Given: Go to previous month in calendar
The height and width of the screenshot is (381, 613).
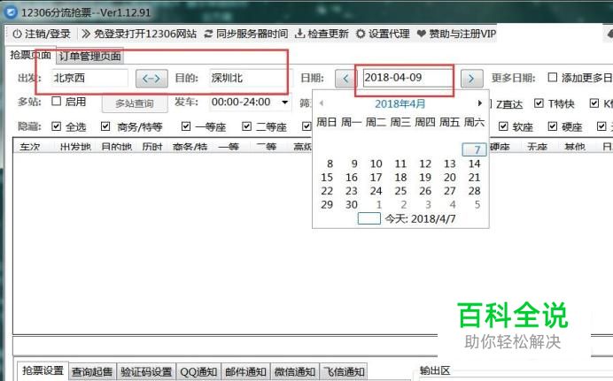Looking at the screenshot, I should click(x=322, y=103).
